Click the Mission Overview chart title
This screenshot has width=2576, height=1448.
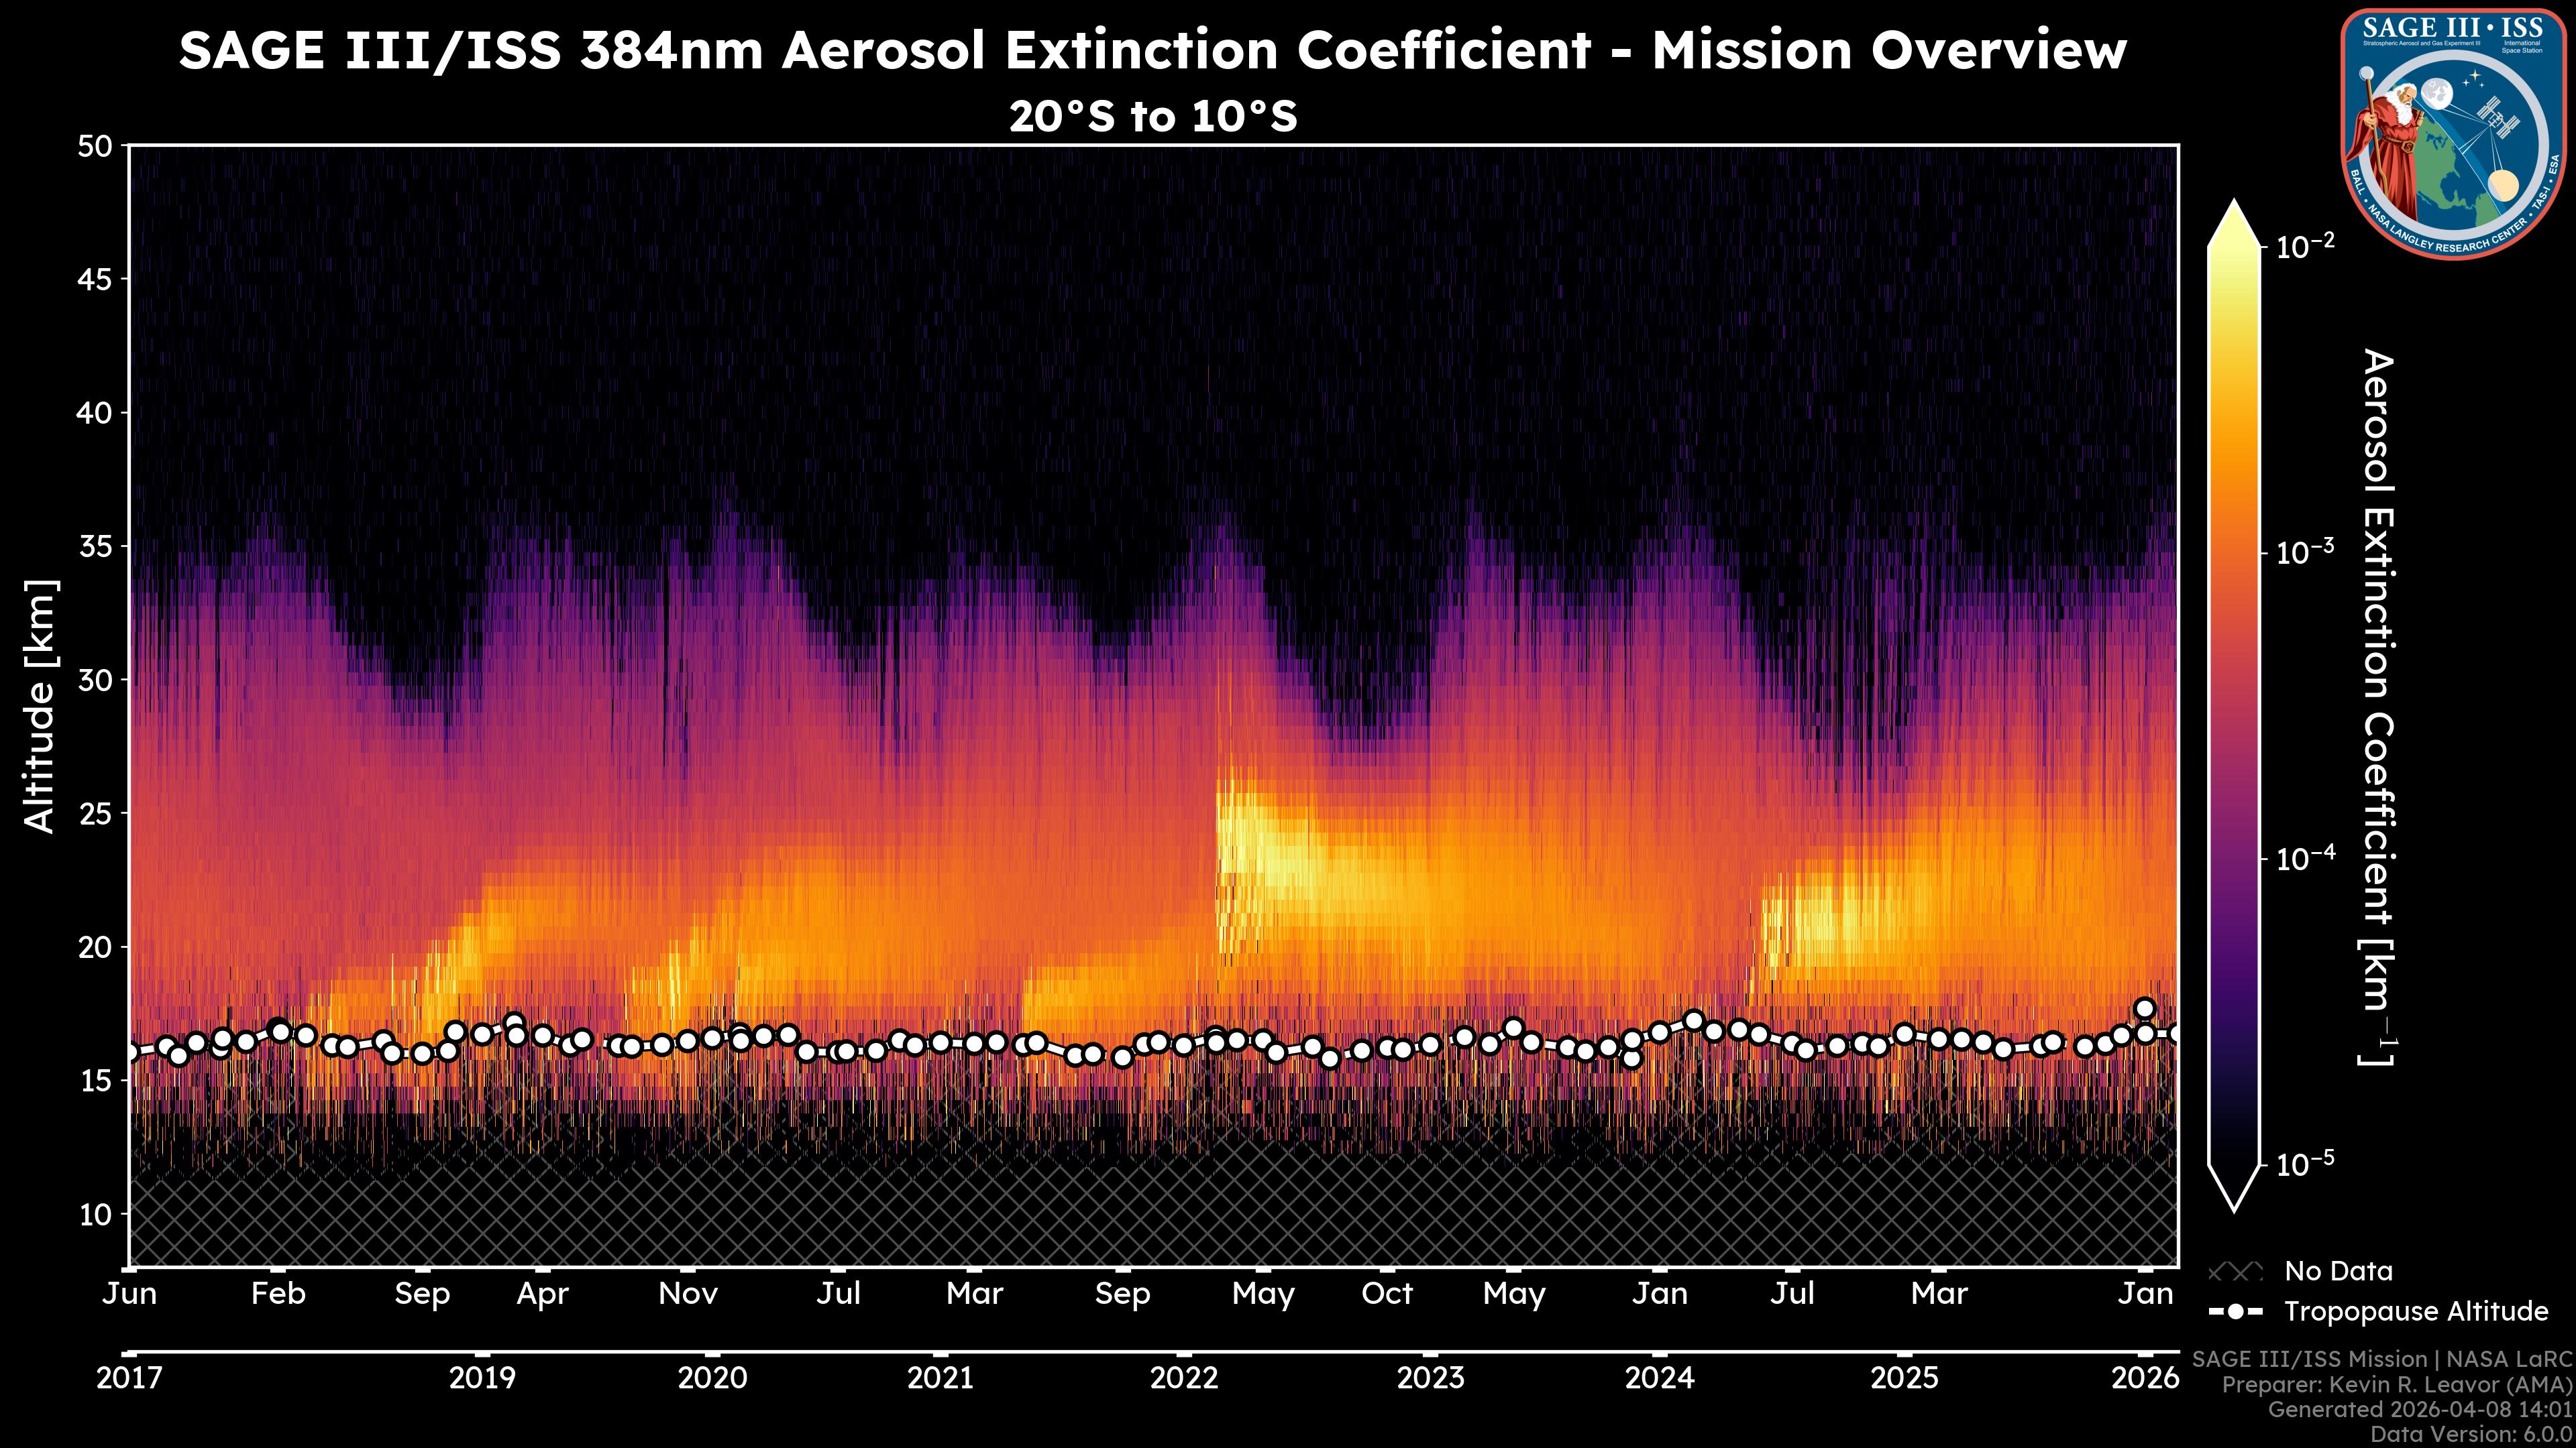pos(1153,50)
